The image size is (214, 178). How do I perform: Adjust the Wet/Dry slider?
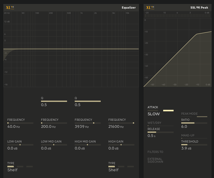tap(160, 126)
